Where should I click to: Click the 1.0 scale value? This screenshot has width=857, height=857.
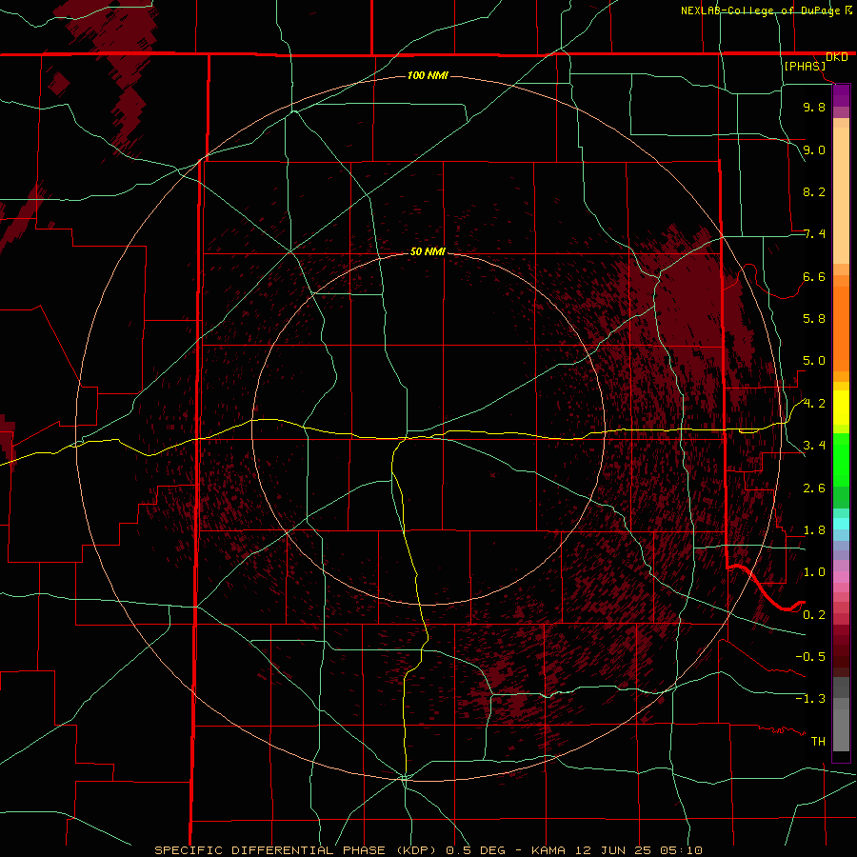point(814,572)
